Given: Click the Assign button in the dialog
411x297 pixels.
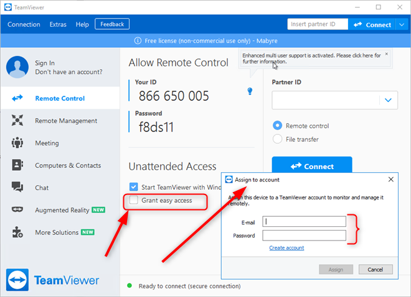Looking at the screenshot, I should (x=336, y=269).
